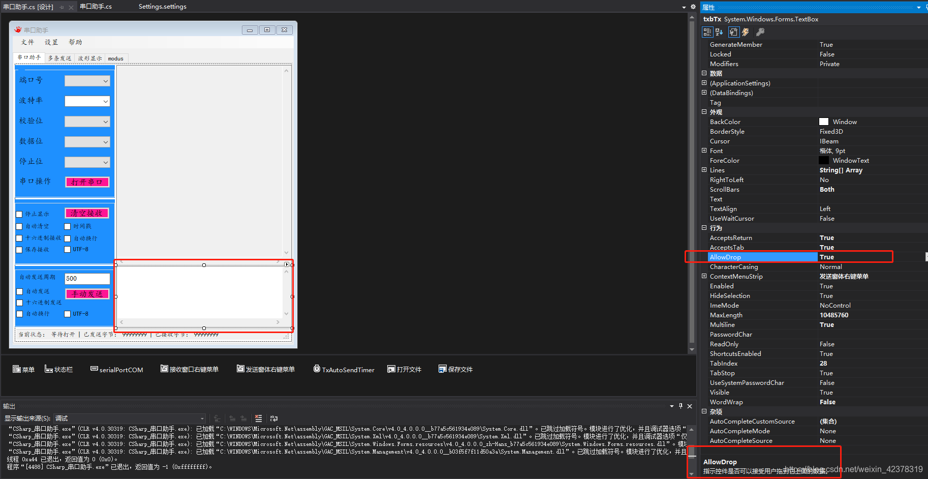Image resolution: width=928 pixels, height=479 pixels.
Task: Show the Properties page button
Action: [733, 32]
